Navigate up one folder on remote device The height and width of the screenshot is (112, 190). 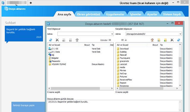159,40
